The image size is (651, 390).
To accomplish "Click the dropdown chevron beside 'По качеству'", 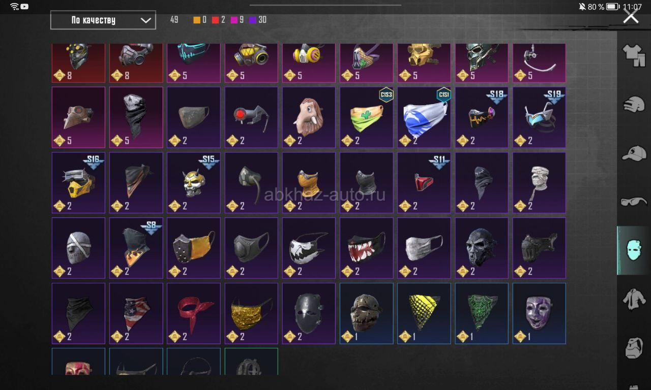I will coord(145,21).
